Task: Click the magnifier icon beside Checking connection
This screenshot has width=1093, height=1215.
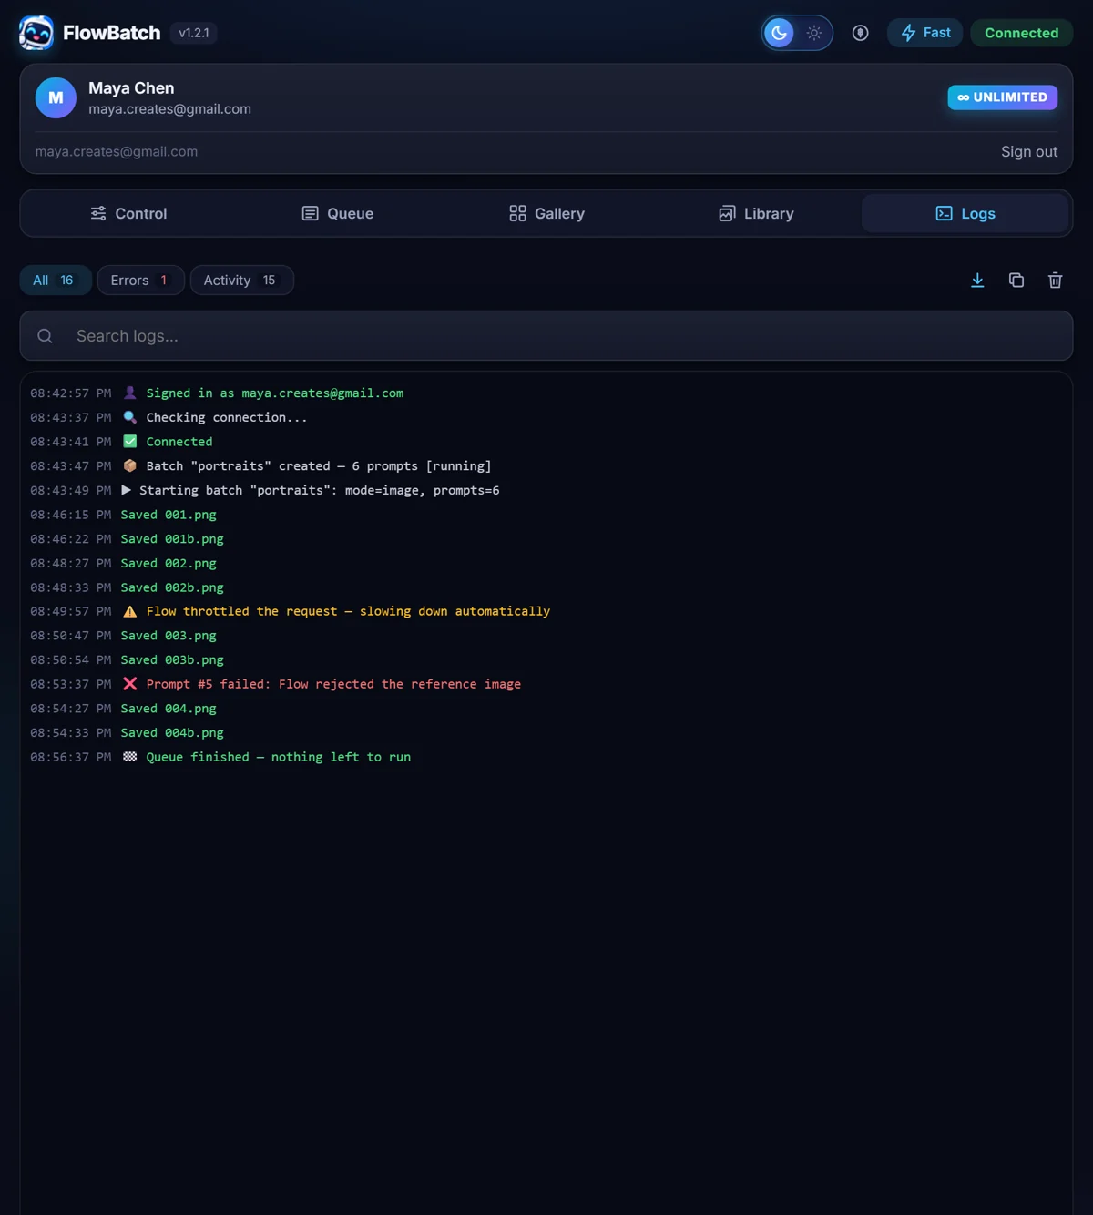Action: coord(130,417)
